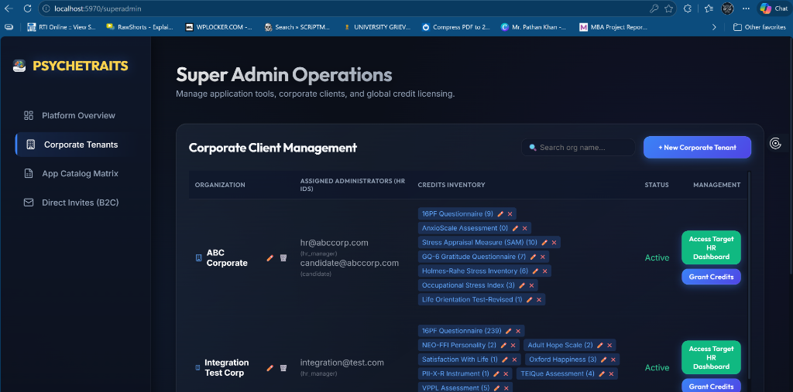Edit the 16PF Questionnaire (9) credit pencil
Screen dimensions: 793x392
[x=500, y=214]
